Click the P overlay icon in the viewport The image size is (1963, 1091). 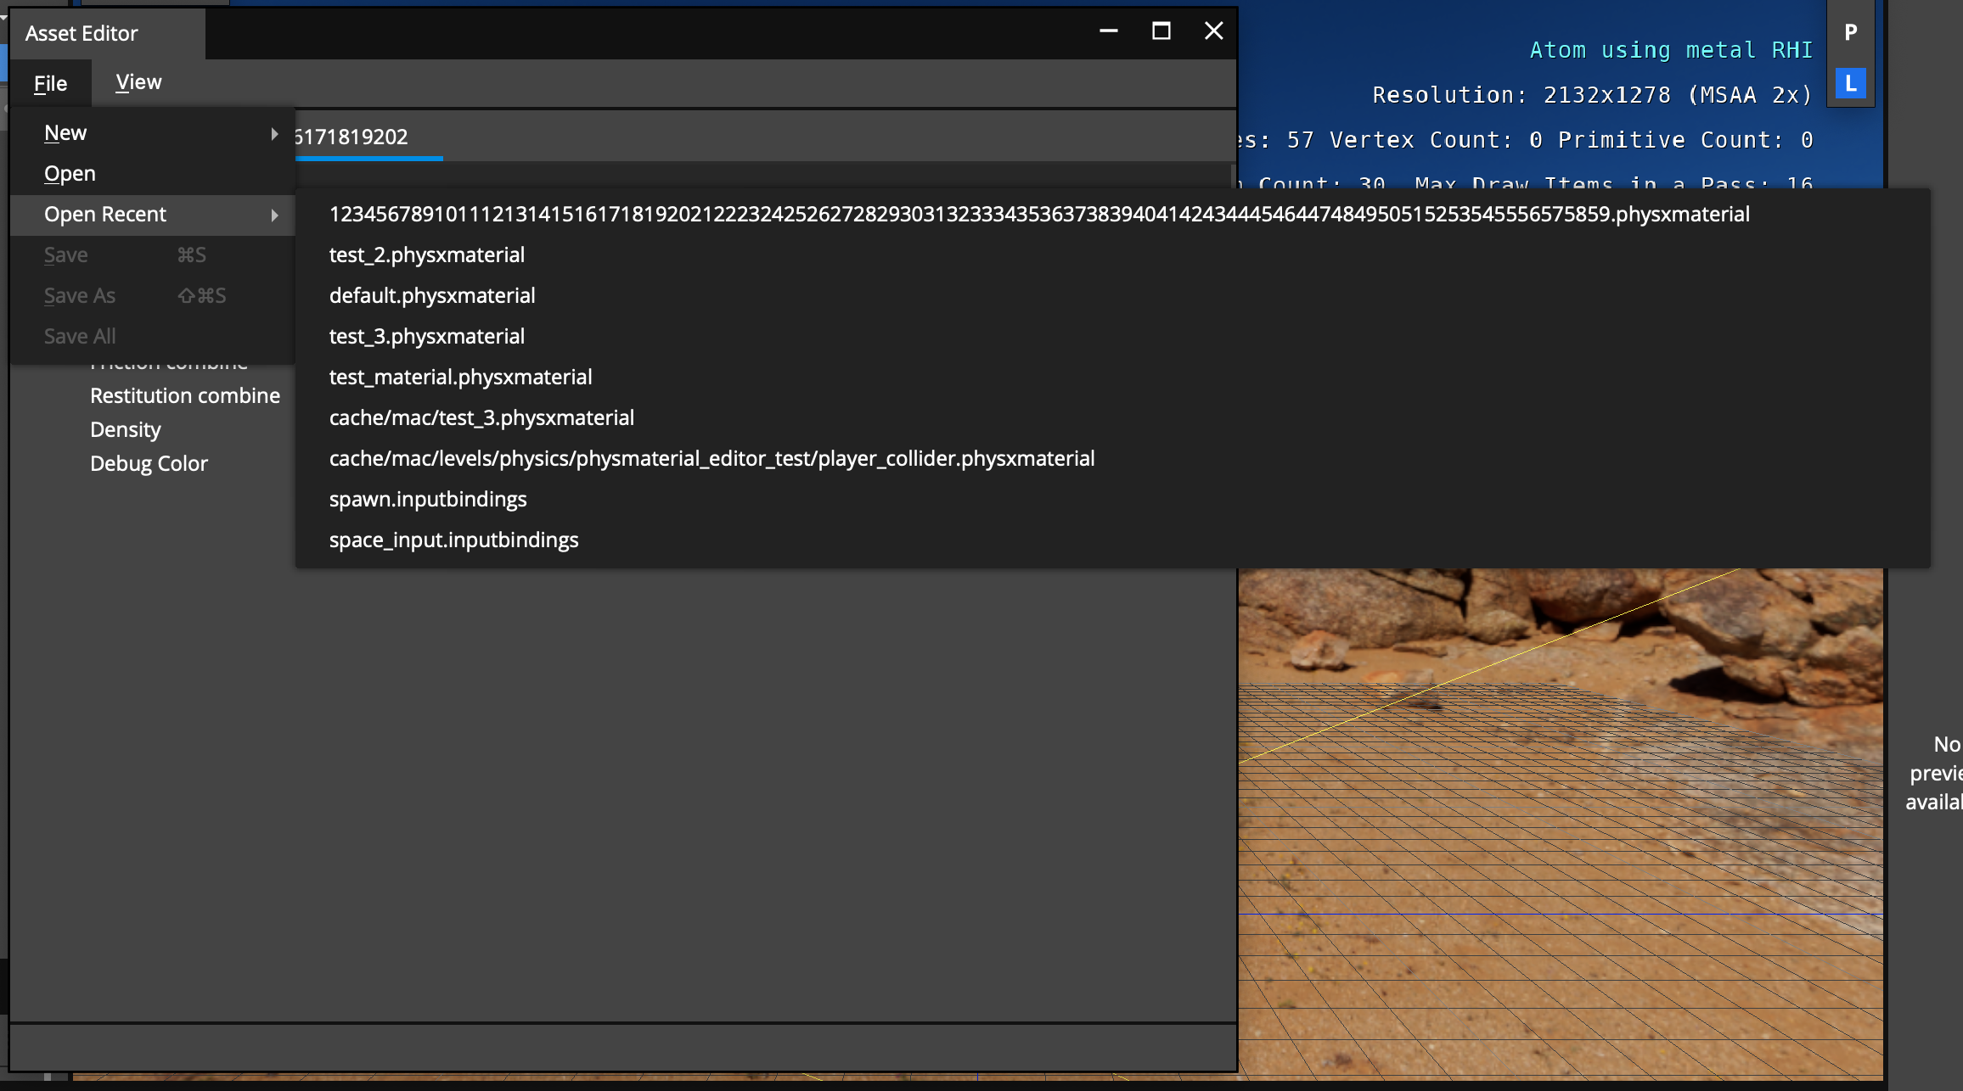(1850, 32)
